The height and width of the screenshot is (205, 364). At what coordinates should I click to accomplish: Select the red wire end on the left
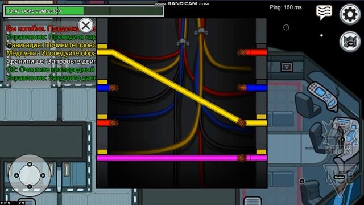pyautogui.click(x=107, y=123)
